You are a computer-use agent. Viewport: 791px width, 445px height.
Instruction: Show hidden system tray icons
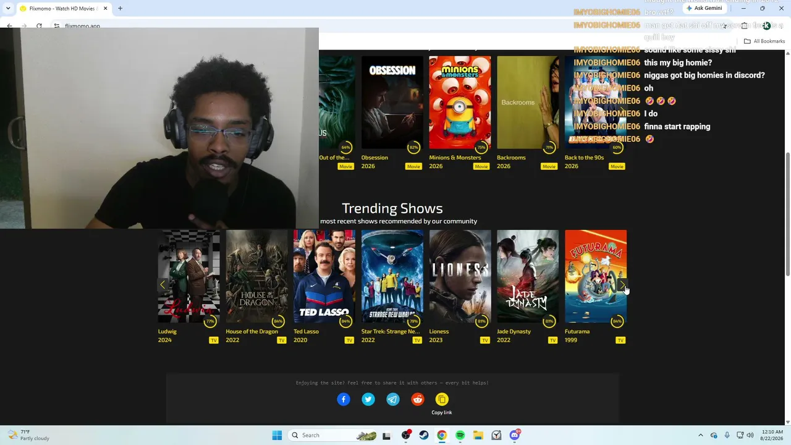pyautogui.click(x=700, y=435)
